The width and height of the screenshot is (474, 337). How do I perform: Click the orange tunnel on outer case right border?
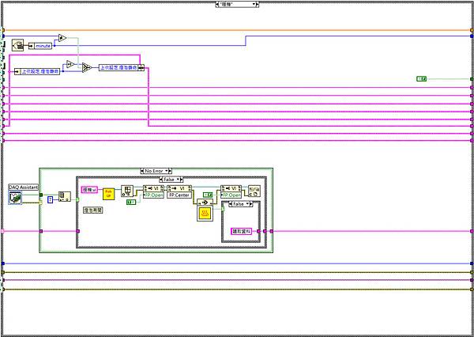pos(472,30)
